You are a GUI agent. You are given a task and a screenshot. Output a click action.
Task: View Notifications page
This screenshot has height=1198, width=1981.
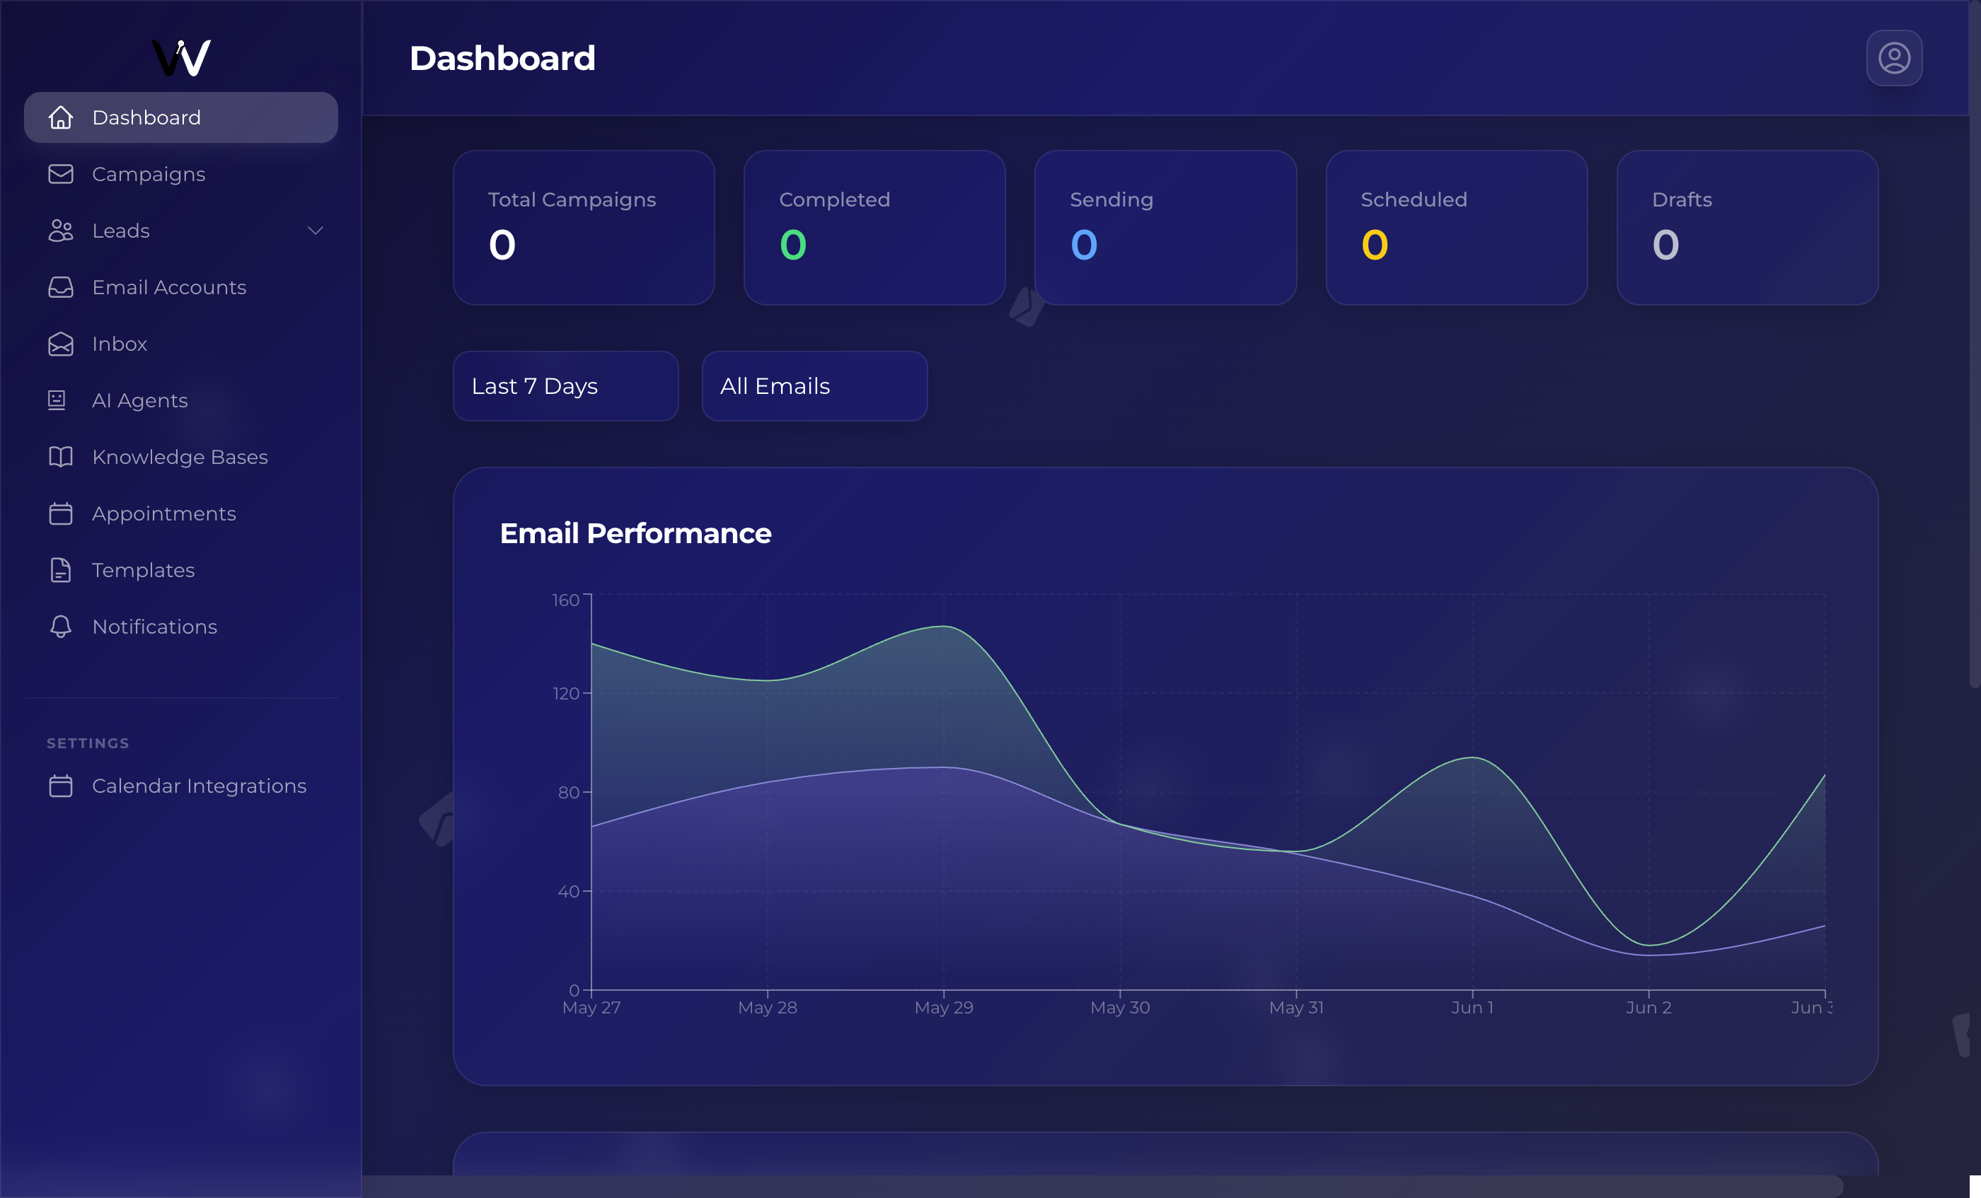(x=181, y=627)
